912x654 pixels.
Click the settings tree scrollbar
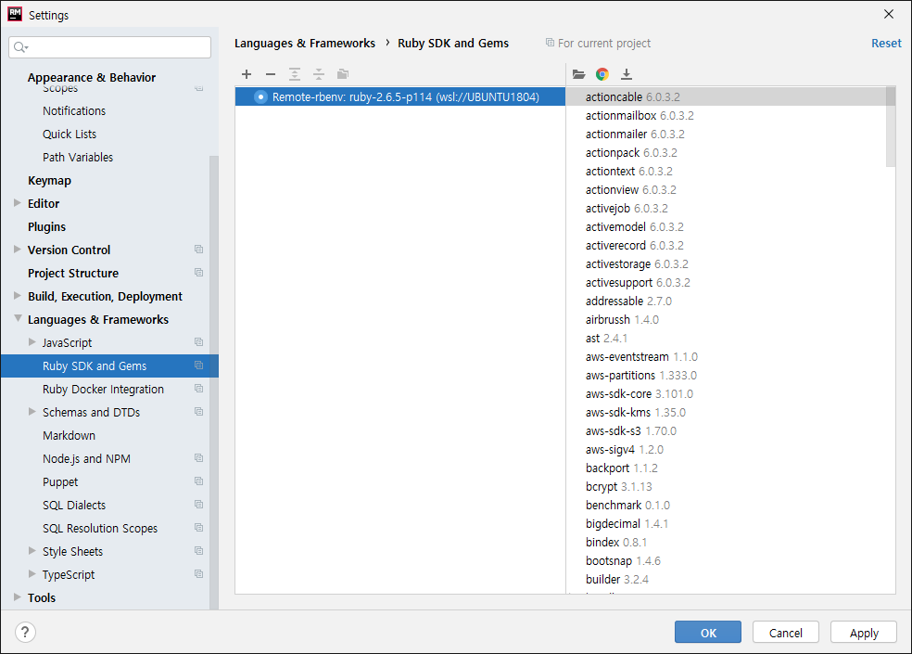[x=214, y=382]
